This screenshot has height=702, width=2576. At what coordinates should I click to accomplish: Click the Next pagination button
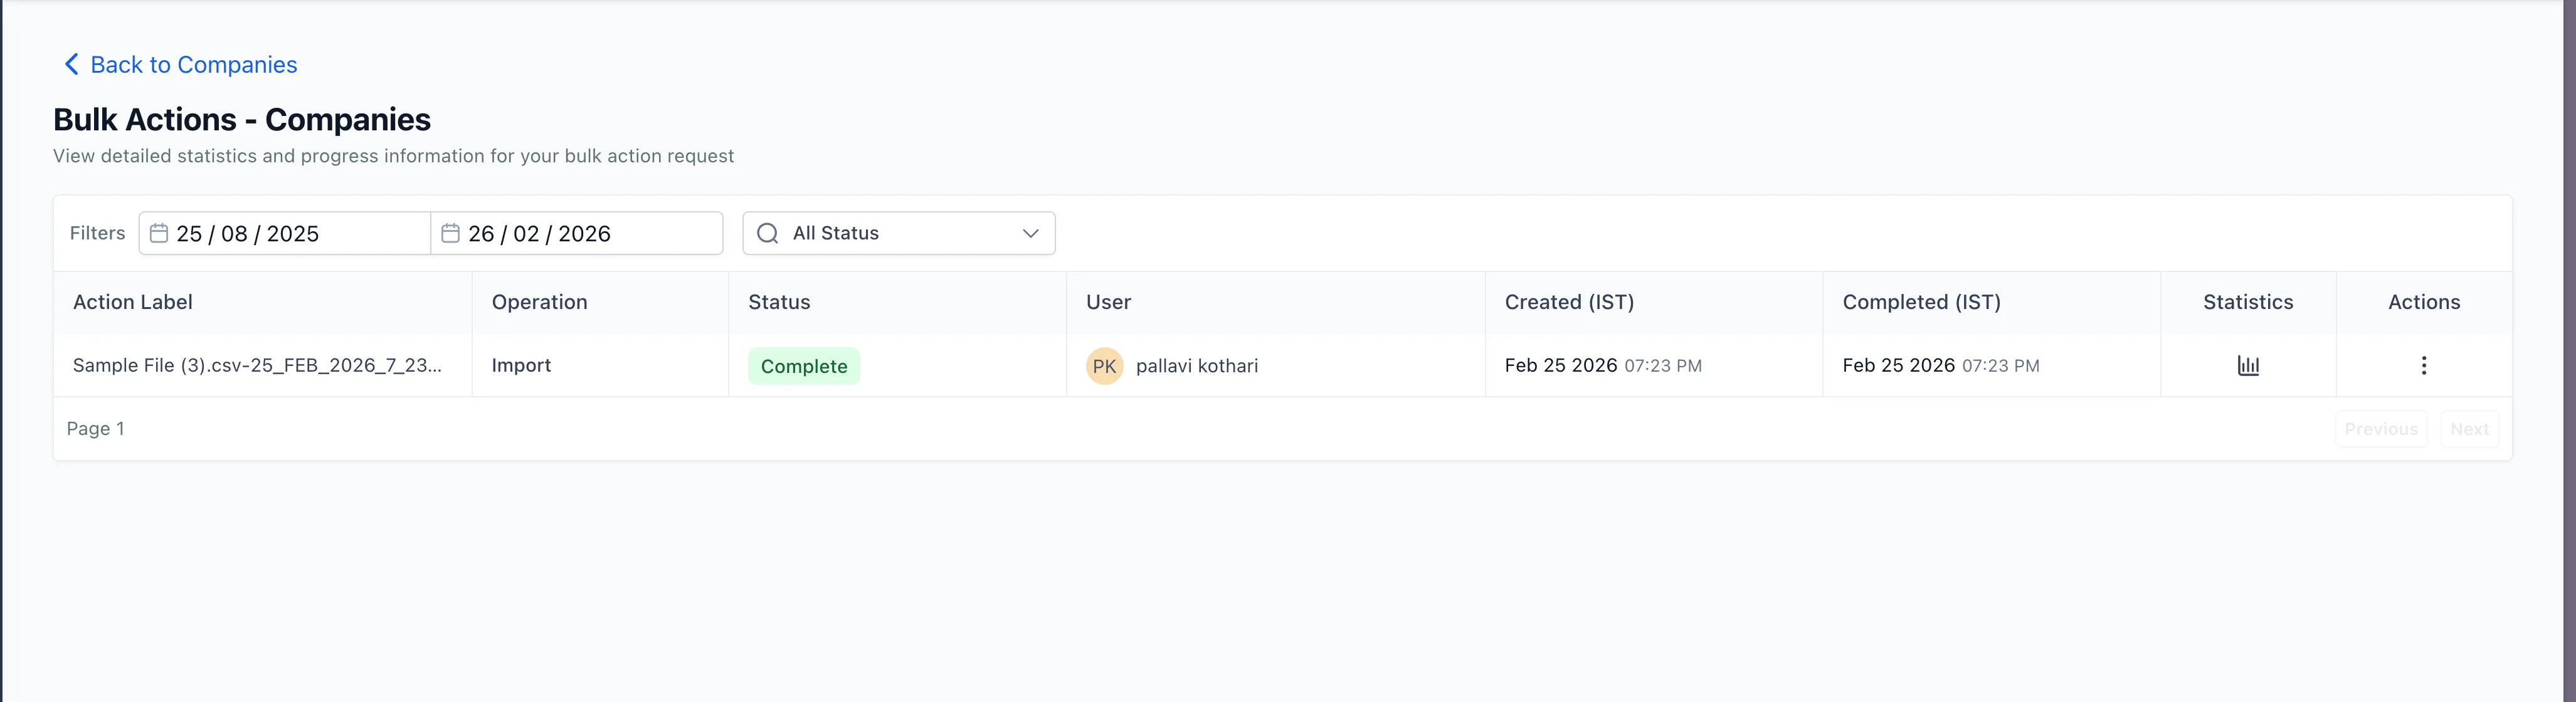2469,428
